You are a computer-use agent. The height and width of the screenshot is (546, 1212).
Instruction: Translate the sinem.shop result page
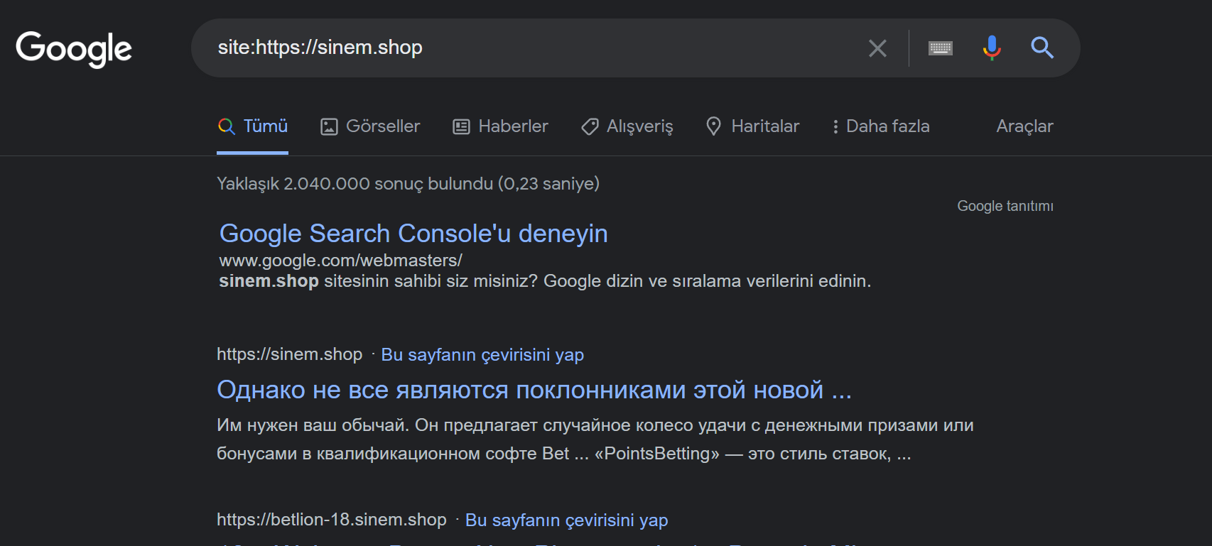click(482, 354)
